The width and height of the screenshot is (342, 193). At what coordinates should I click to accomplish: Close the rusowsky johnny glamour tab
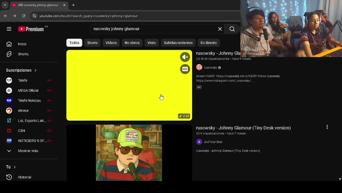[x=64, y=5]
